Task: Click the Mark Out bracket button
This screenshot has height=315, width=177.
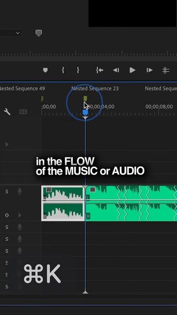Action: [x=78, y=70]
